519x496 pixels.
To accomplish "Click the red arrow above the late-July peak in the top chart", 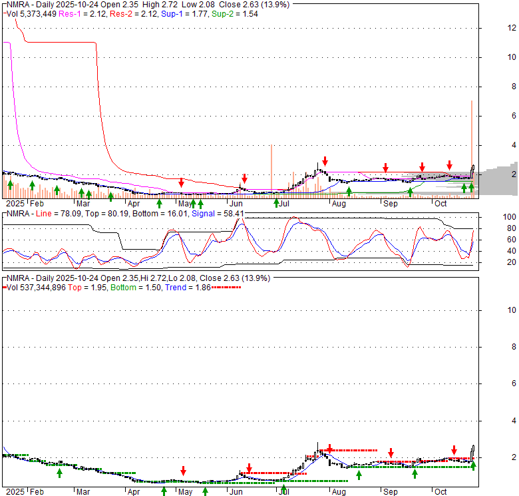I will pos(325,161).
